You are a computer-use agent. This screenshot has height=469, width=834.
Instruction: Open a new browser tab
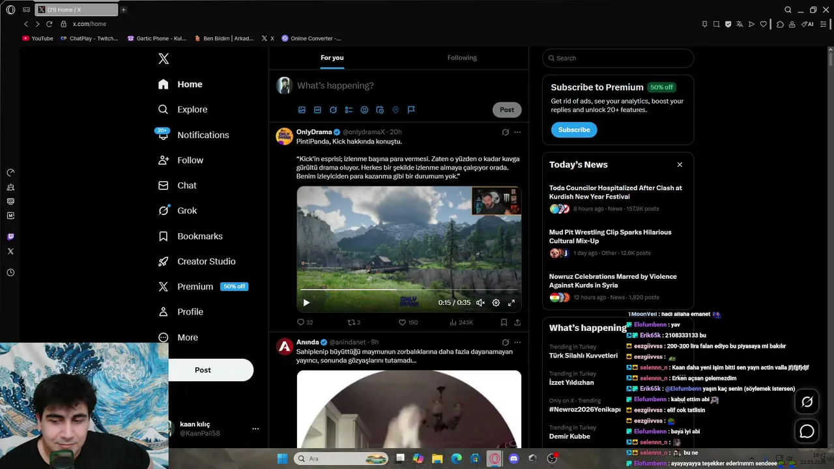point(123,10)
